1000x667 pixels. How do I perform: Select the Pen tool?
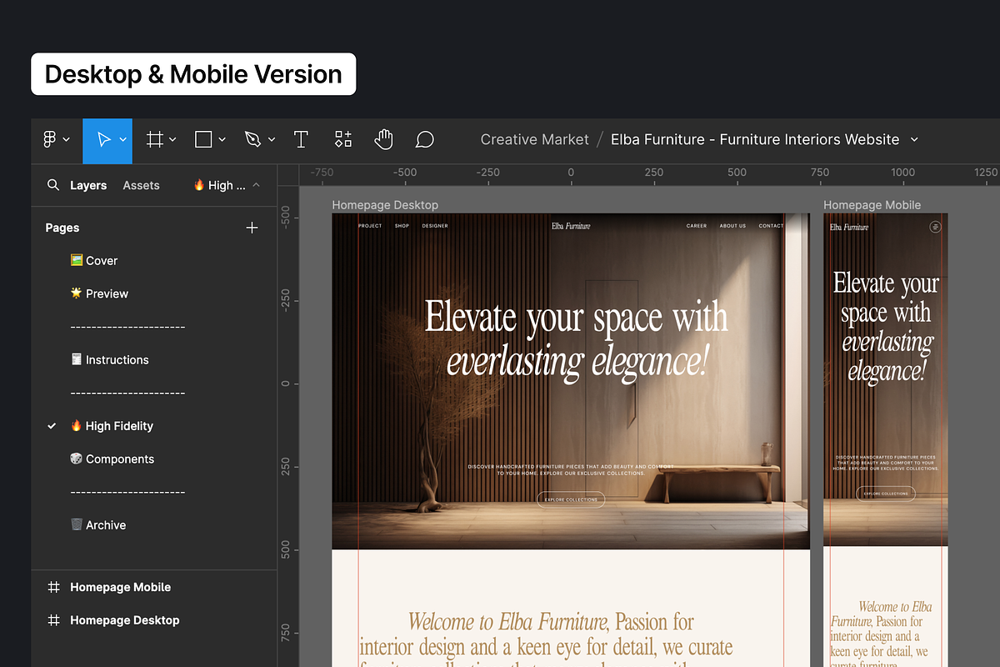coord(252,139)
